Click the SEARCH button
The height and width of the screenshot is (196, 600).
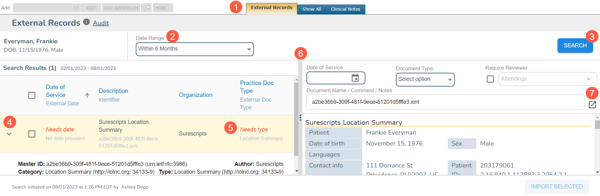click(575, 45)
